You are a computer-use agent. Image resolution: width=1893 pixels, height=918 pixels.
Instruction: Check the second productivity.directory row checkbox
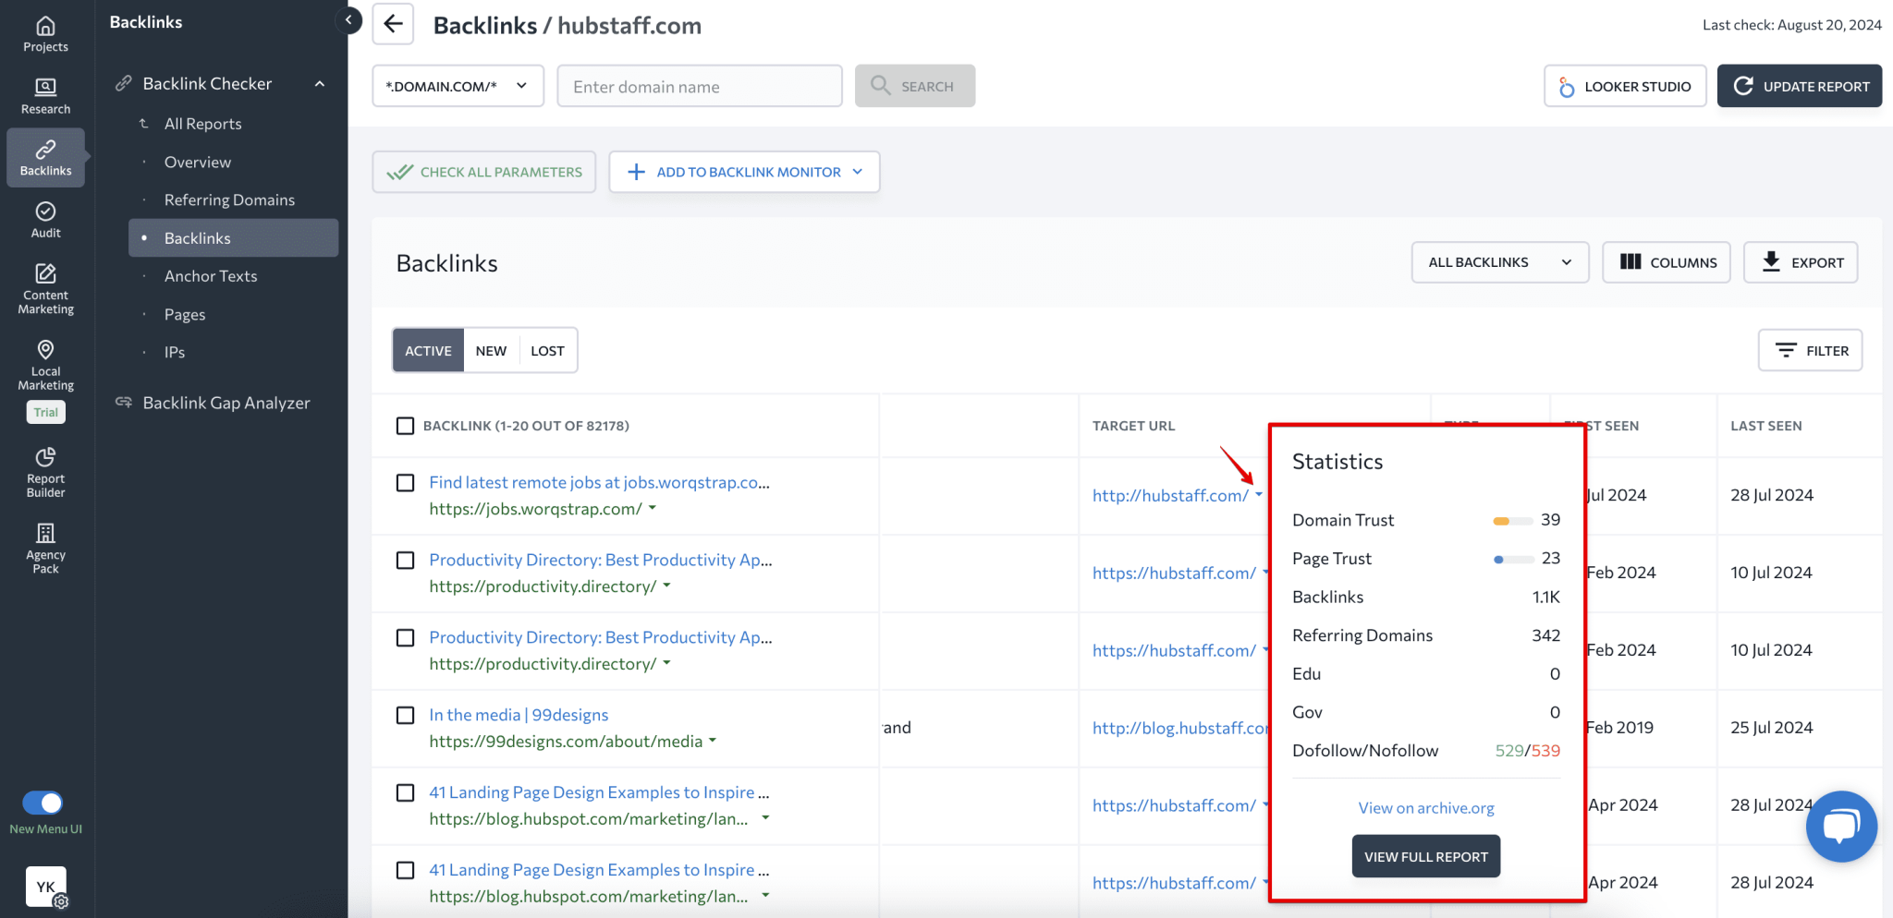coord(405,638)
